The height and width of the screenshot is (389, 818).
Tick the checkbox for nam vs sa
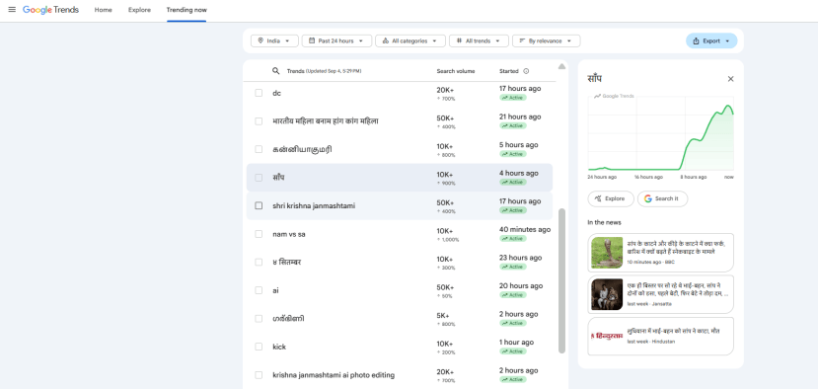259,234
